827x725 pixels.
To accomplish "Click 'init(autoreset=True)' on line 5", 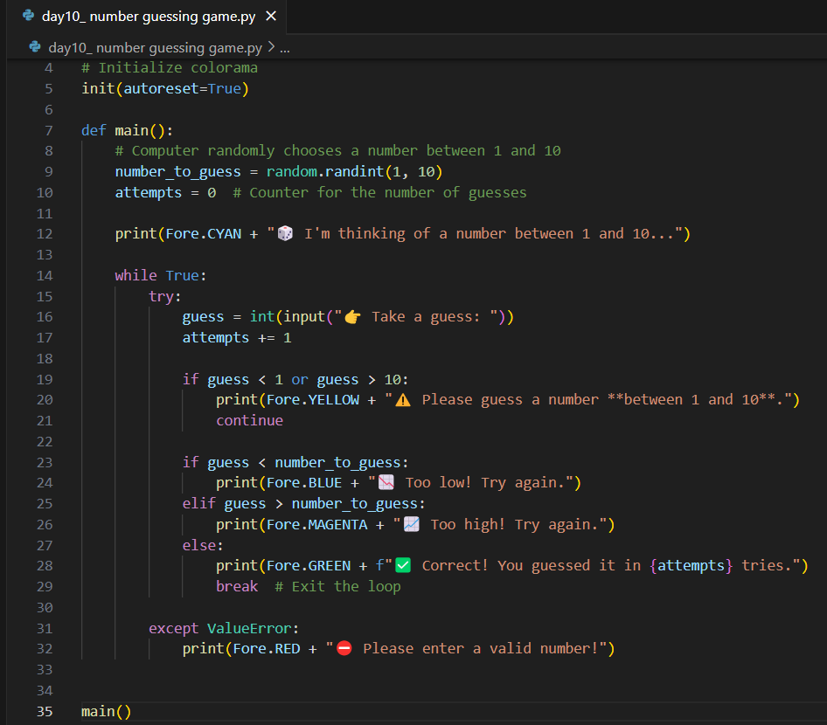I will (x=165, y=88).
